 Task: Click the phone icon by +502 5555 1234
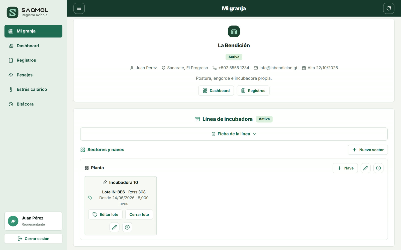(215, 68)
